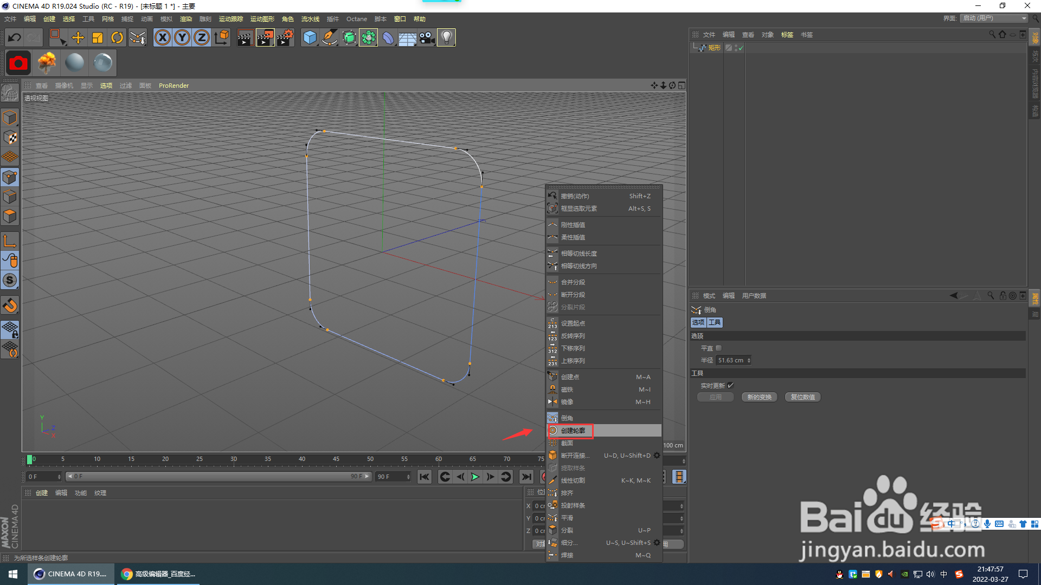Image resolution: width=1041 pixels, height=585 pixels.
Task: Toggle attribute panel lock icon
Action: pos(1003,296)
